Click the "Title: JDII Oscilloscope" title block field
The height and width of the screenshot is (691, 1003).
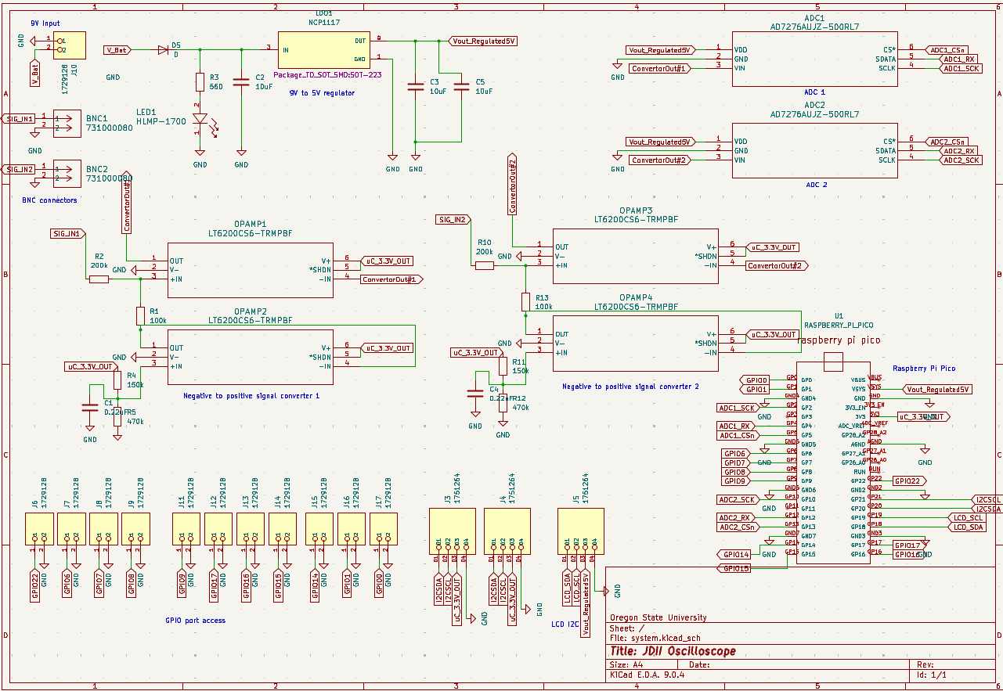tap(673, 651)
